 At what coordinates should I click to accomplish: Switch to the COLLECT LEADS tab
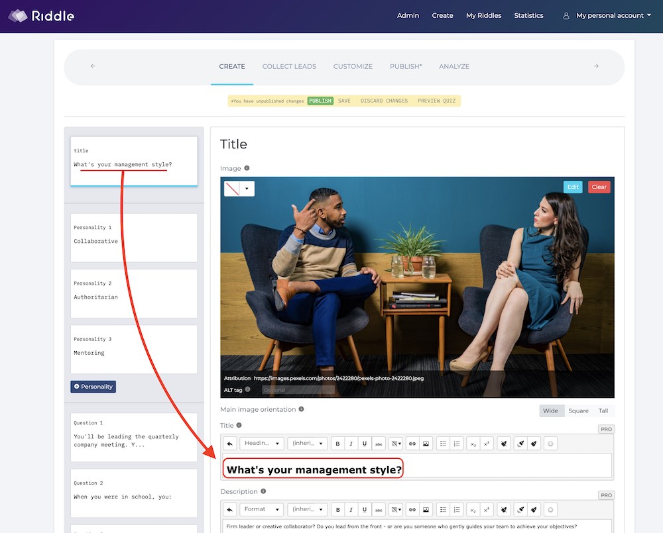click(x=289, y=66)
